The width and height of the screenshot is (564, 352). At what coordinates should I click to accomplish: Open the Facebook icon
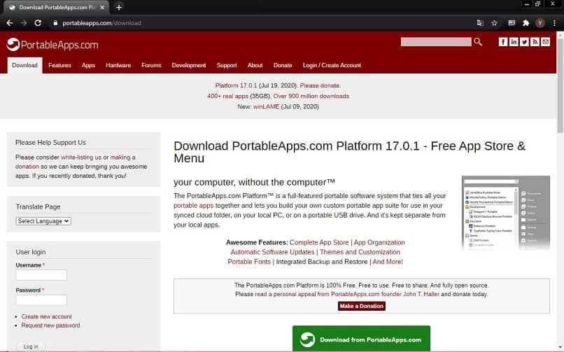pos(503,42)
